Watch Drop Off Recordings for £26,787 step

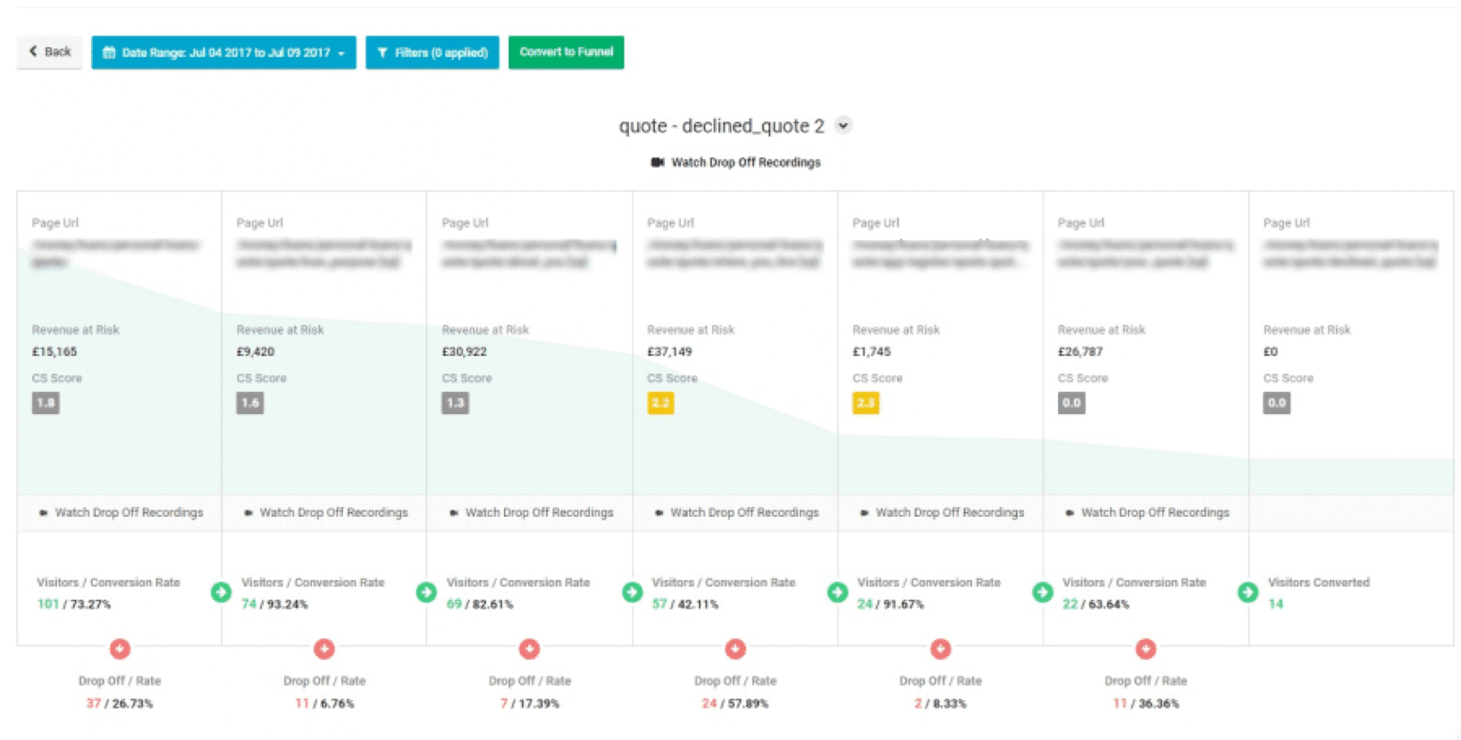pyautogui.click(x=1146, y=512)
